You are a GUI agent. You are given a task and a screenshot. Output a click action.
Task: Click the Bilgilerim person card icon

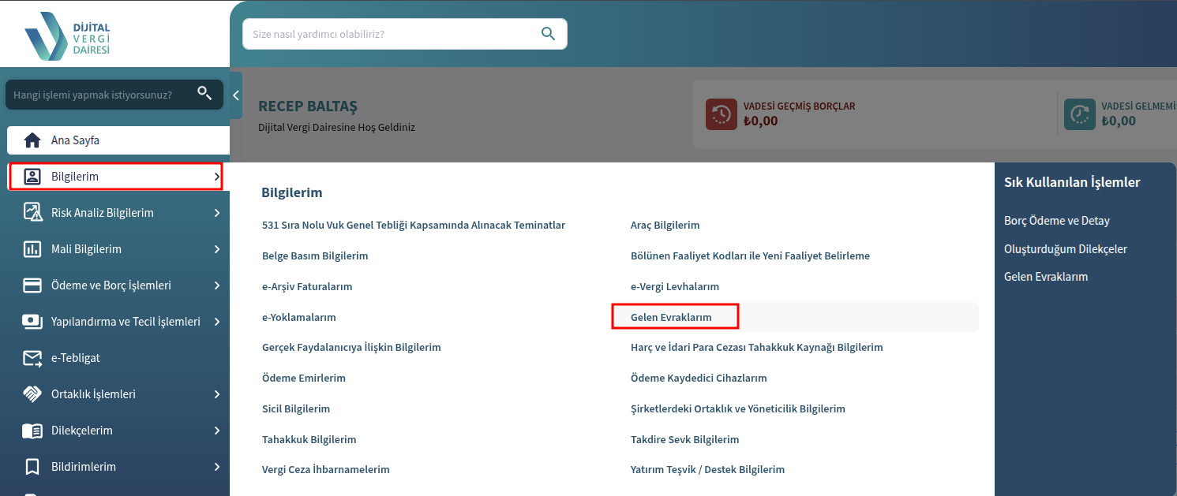(x=32, y=177)
